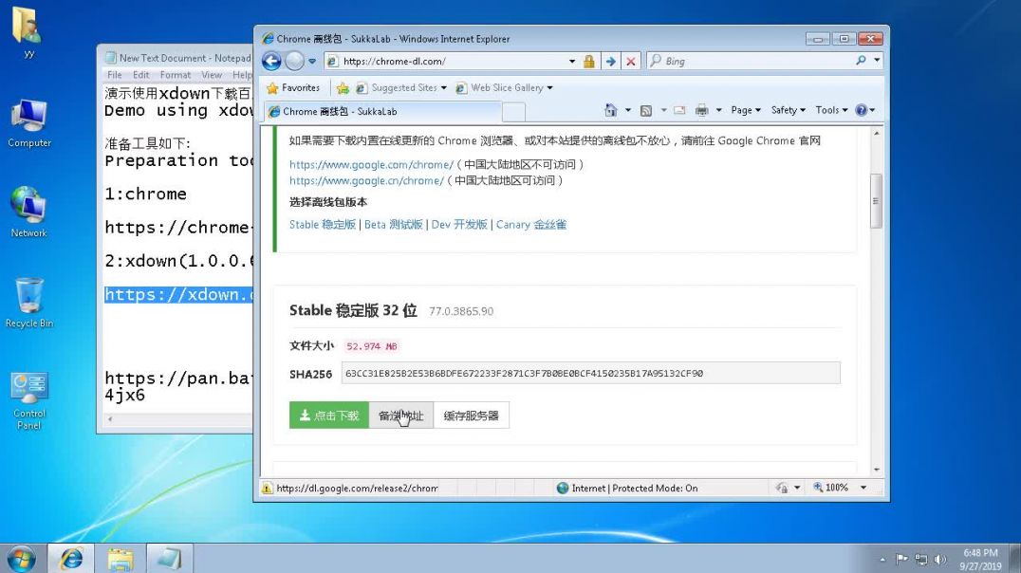Open the recent pages dropdown arrow
The image size is (1021, 573).
312,62
